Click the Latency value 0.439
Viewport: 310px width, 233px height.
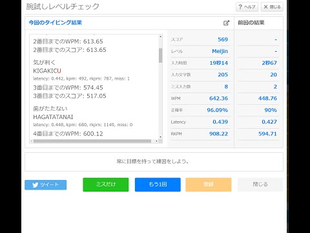(220, 122)
